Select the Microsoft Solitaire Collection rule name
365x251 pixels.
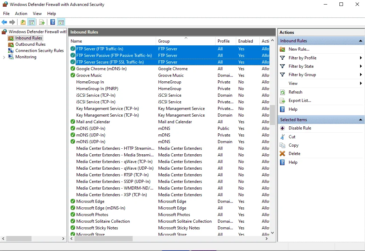click(x=103, y=221)
